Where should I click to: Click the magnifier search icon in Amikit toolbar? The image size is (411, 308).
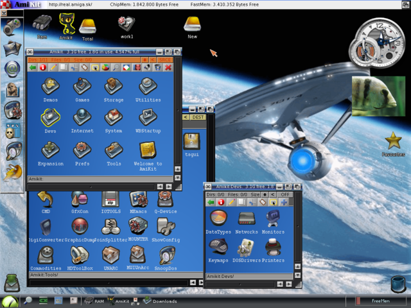[x=116, y=67]
